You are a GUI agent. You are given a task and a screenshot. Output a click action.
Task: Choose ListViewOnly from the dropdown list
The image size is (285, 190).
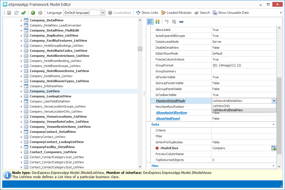244,106
